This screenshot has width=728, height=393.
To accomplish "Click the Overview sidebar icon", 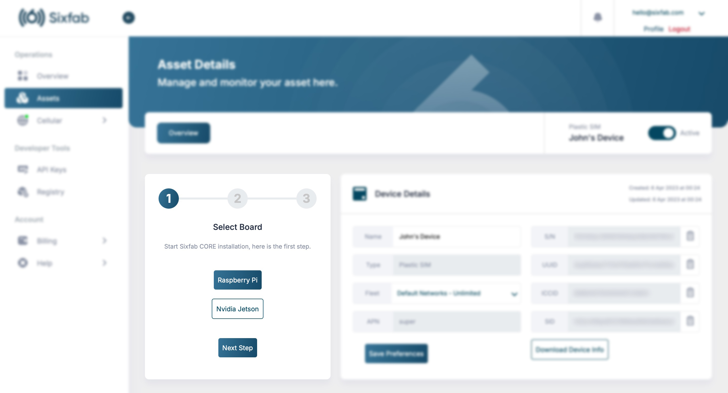I will [x=22, y=76].
